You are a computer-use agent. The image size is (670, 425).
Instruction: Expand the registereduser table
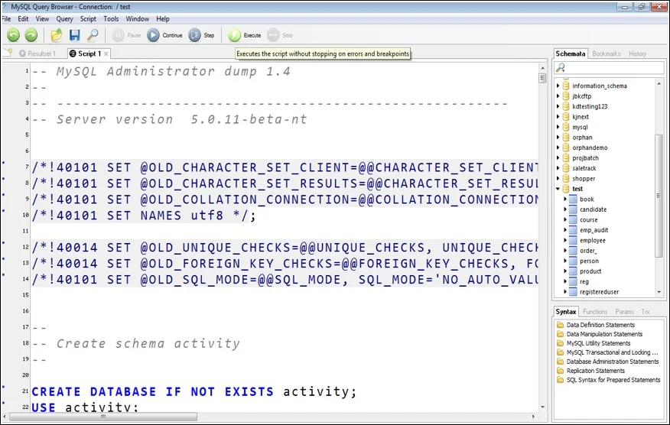click(x=565, y=292)
